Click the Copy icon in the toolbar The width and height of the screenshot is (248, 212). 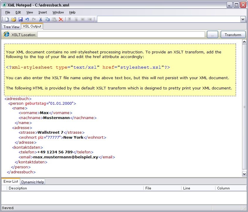pos(47,19)
